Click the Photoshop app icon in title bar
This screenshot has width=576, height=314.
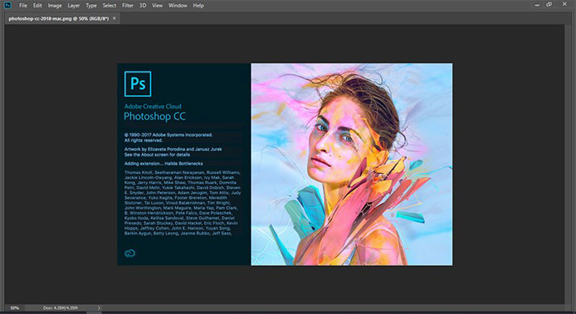pos(8,5)
